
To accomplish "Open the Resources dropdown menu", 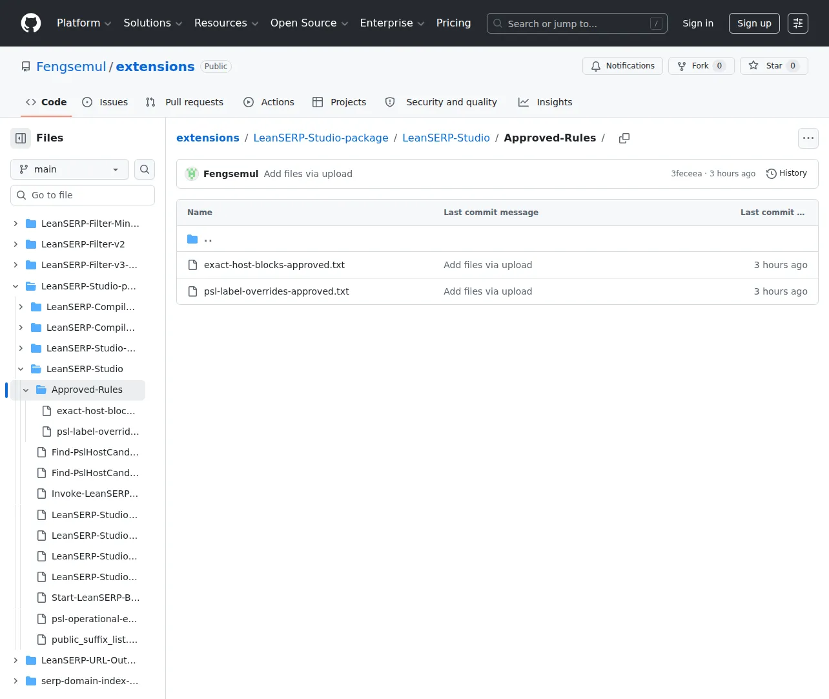I will (x=227, y=23).
